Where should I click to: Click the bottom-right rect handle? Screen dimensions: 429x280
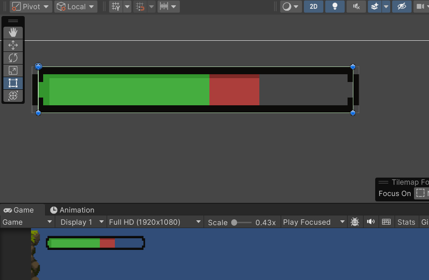[x=353, y=113]
